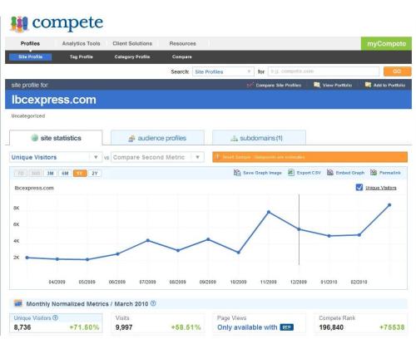Click the Embed Graph link
This screenshot has height=339, width=416.
pyautogui.click(x=350, y=173)
